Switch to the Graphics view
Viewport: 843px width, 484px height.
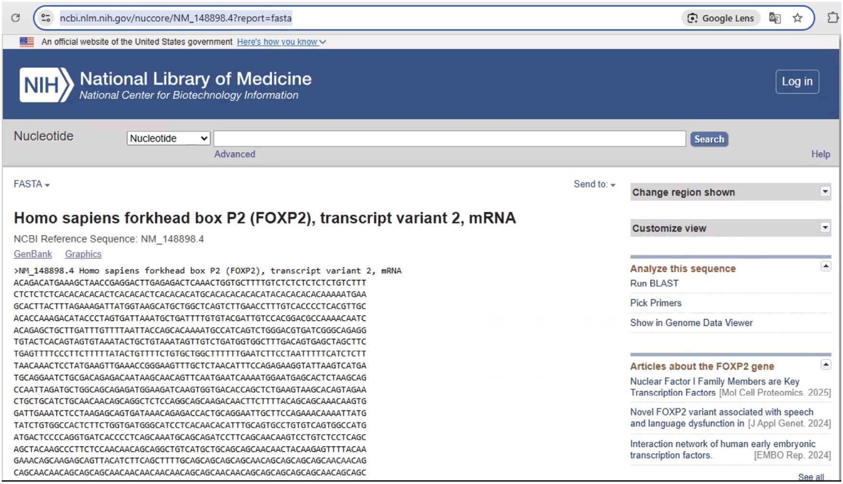(83, 254)
